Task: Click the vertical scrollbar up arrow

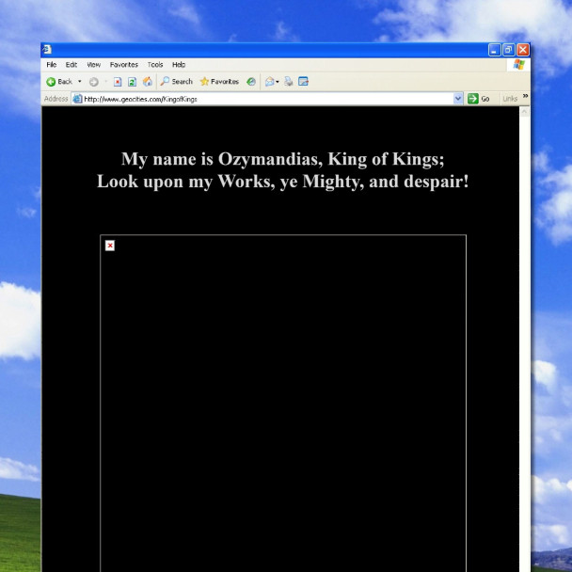Action: pos(524,111)
